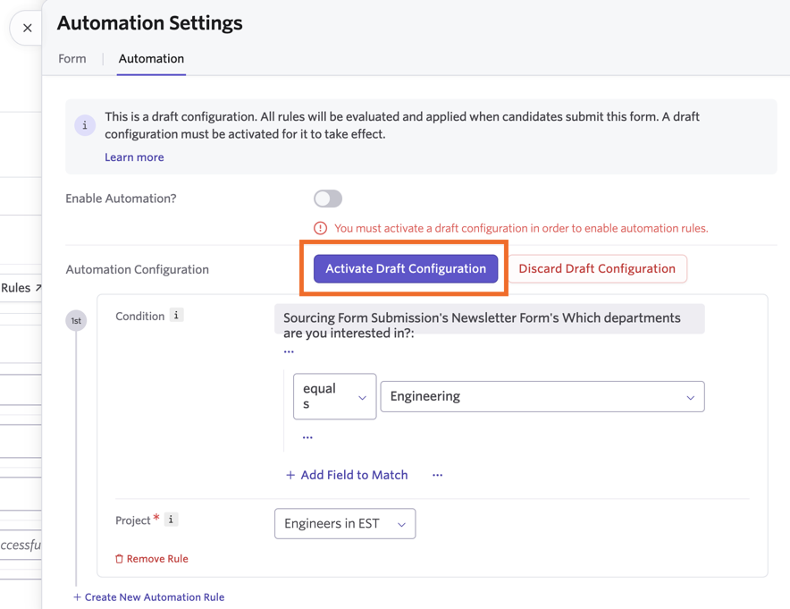Close the Automation Settings panel
Viewport: 790px width, 609px height.
click(27, 29)
